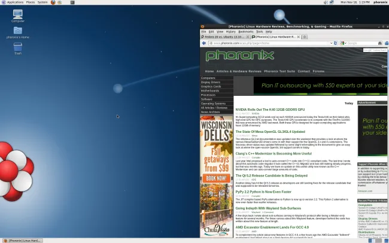Open The Qt 5.2 Release Candidate article
This screenshot has width=389, height=243.
click(x=272, y=175)
